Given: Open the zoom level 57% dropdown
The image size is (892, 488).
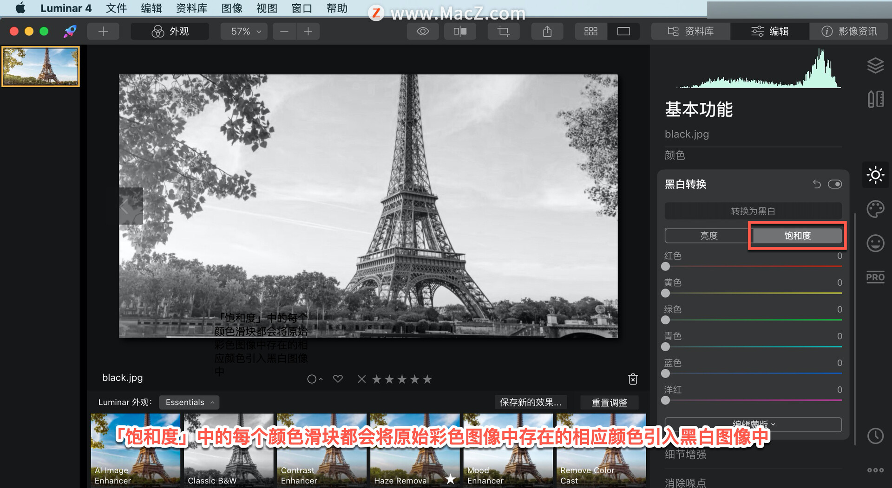Looking at the screenshot, I should coord(243,31).
